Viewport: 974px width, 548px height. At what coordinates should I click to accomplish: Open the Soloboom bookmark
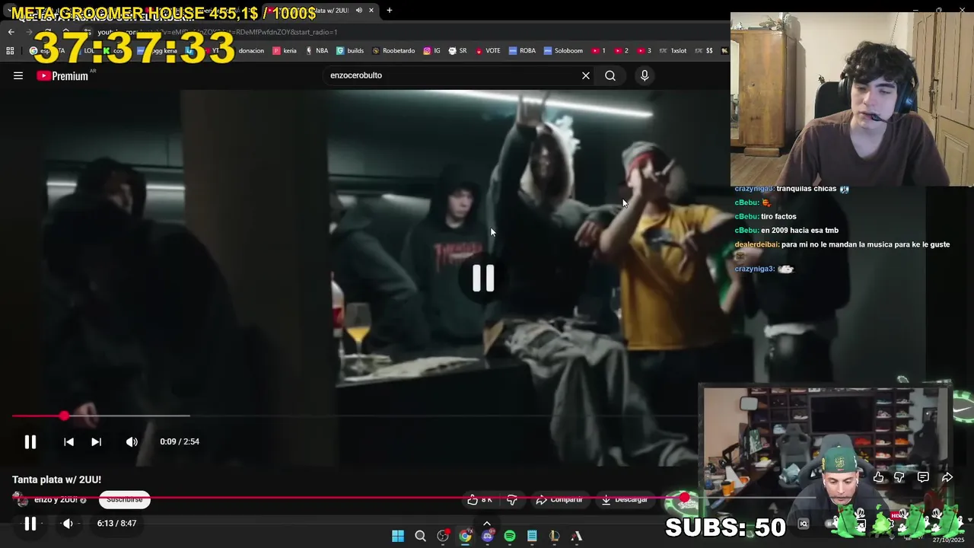point(563,51)
